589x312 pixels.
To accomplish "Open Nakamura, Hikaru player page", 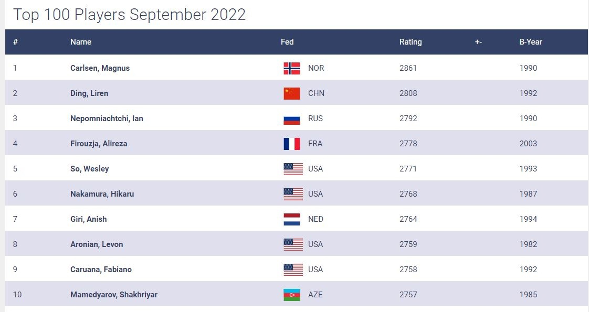I will click(102, 194).
